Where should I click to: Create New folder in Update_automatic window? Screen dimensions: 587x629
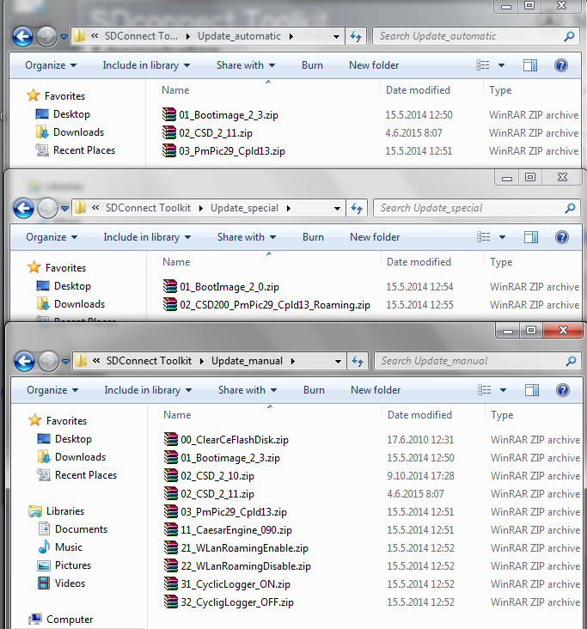click(374, 65)
